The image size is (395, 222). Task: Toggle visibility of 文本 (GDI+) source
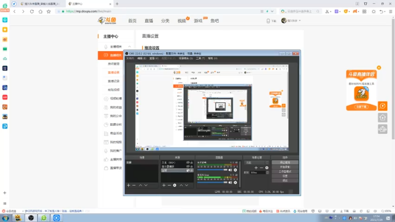[x=188, y=163]
